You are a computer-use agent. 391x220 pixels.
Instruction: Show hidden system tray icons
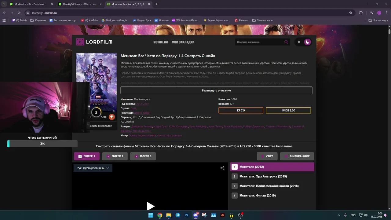pos(338,215)
